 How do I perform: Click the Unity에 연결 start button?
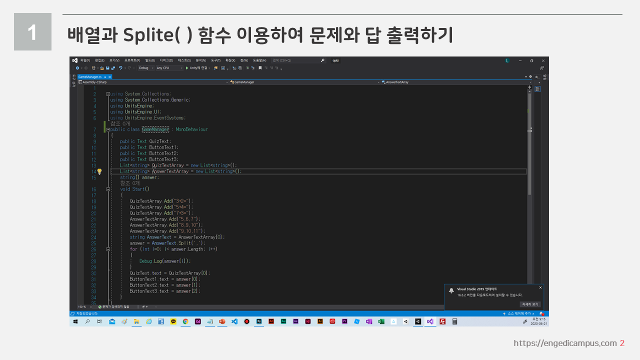click(x=197, y=68)
